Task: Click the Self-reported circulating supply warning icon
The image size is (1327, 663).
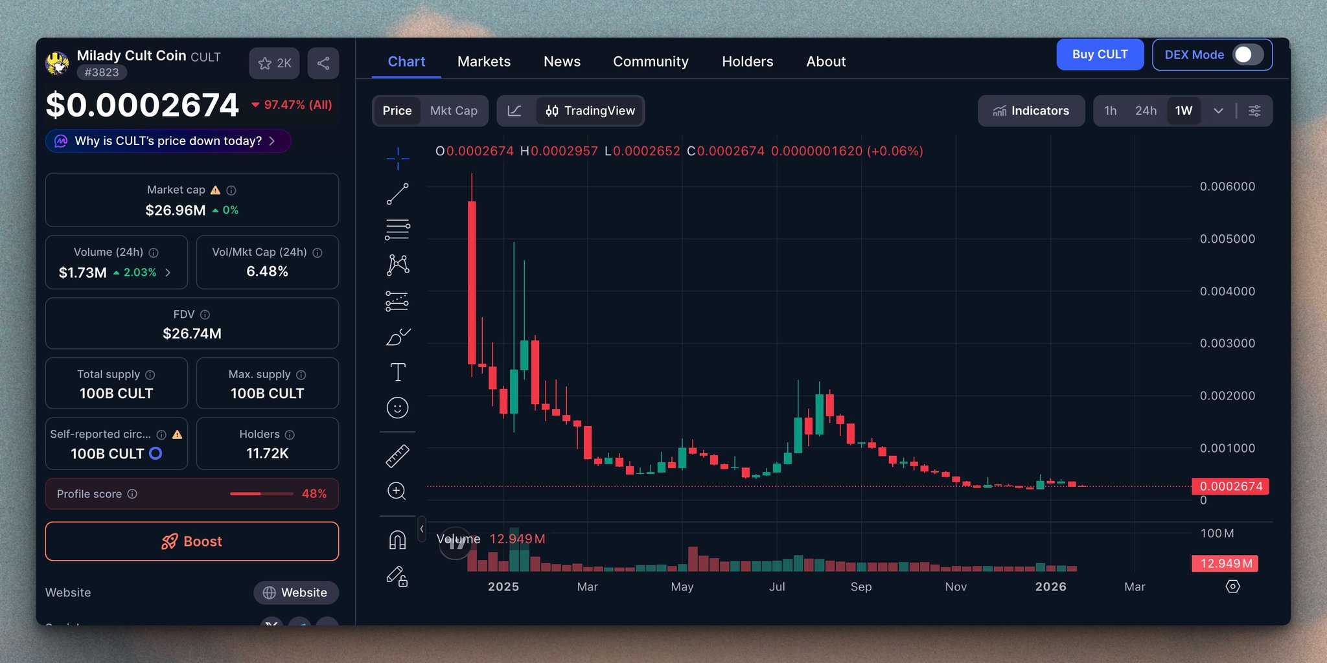Action: [178, 434]
